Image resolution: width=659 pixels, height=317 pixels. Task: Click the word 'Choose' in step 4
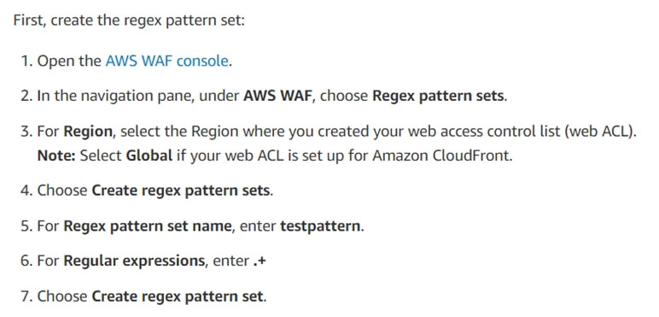(x=62, y=191)
